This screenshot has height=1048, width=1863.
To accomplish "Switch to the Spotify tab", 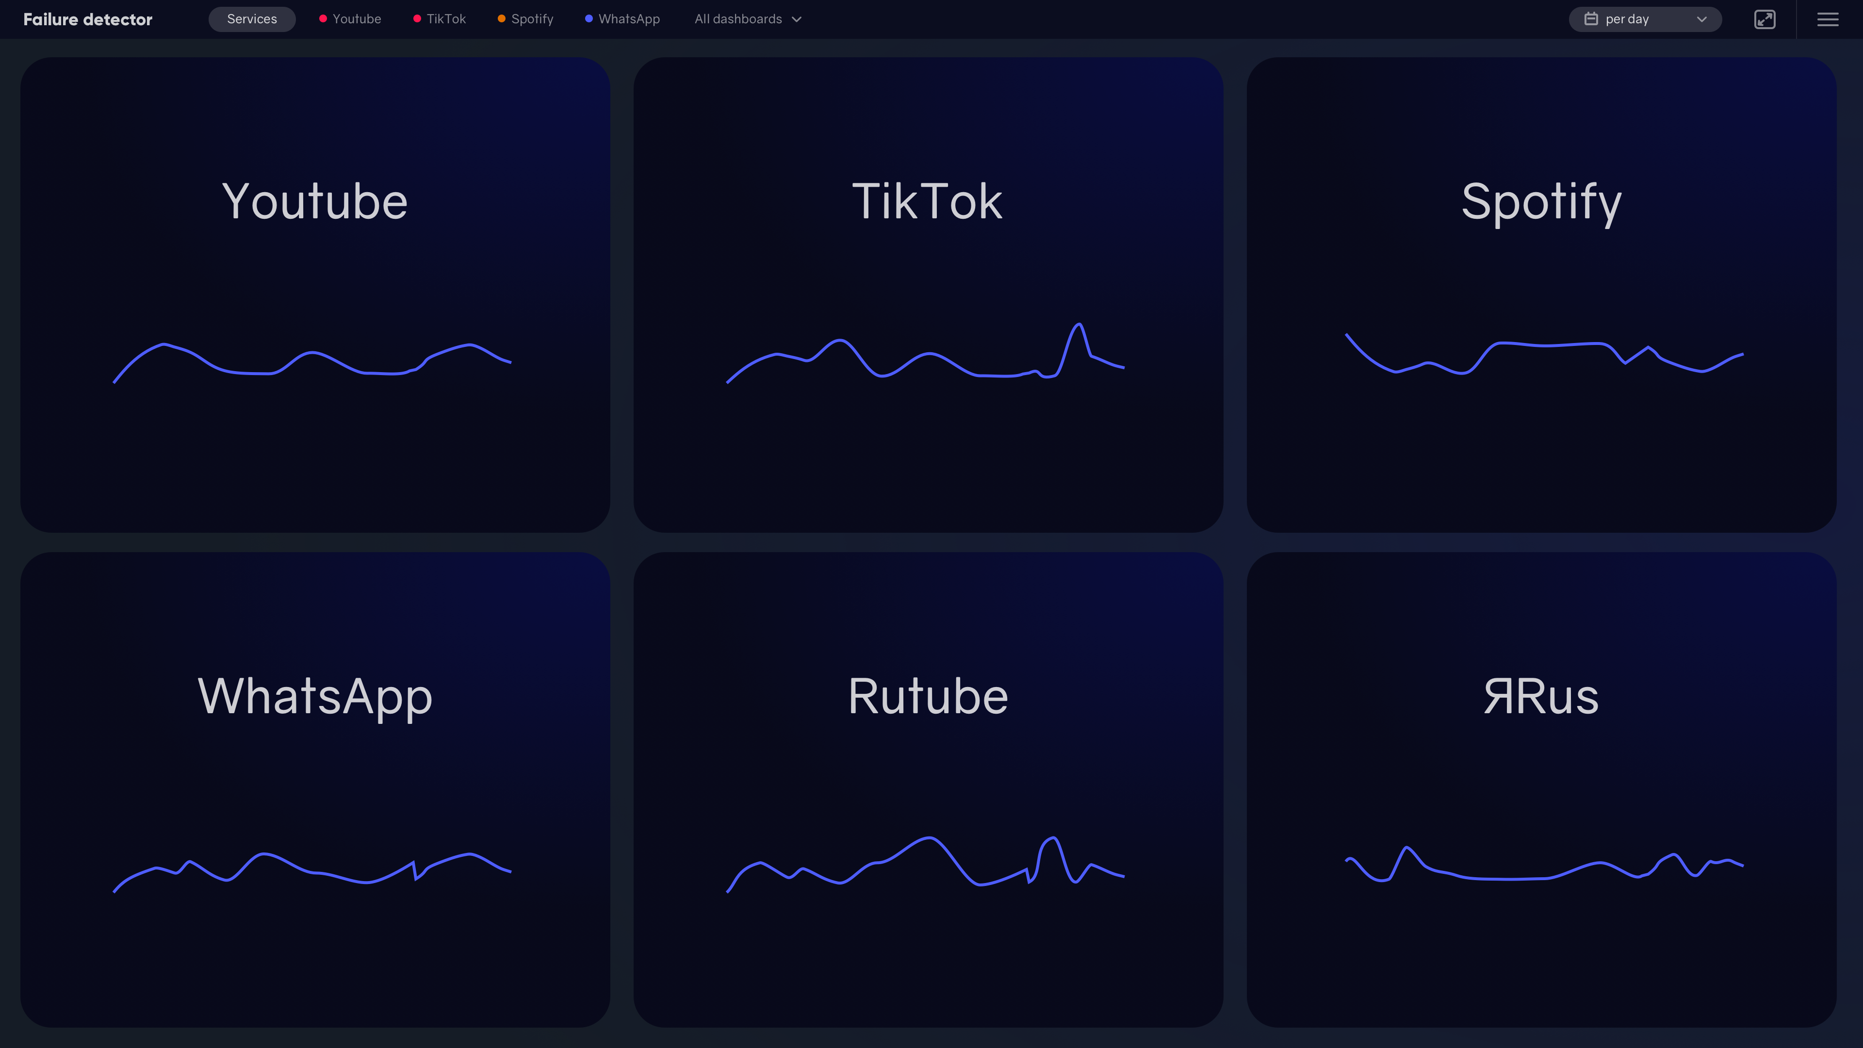I will pos(526,19).
